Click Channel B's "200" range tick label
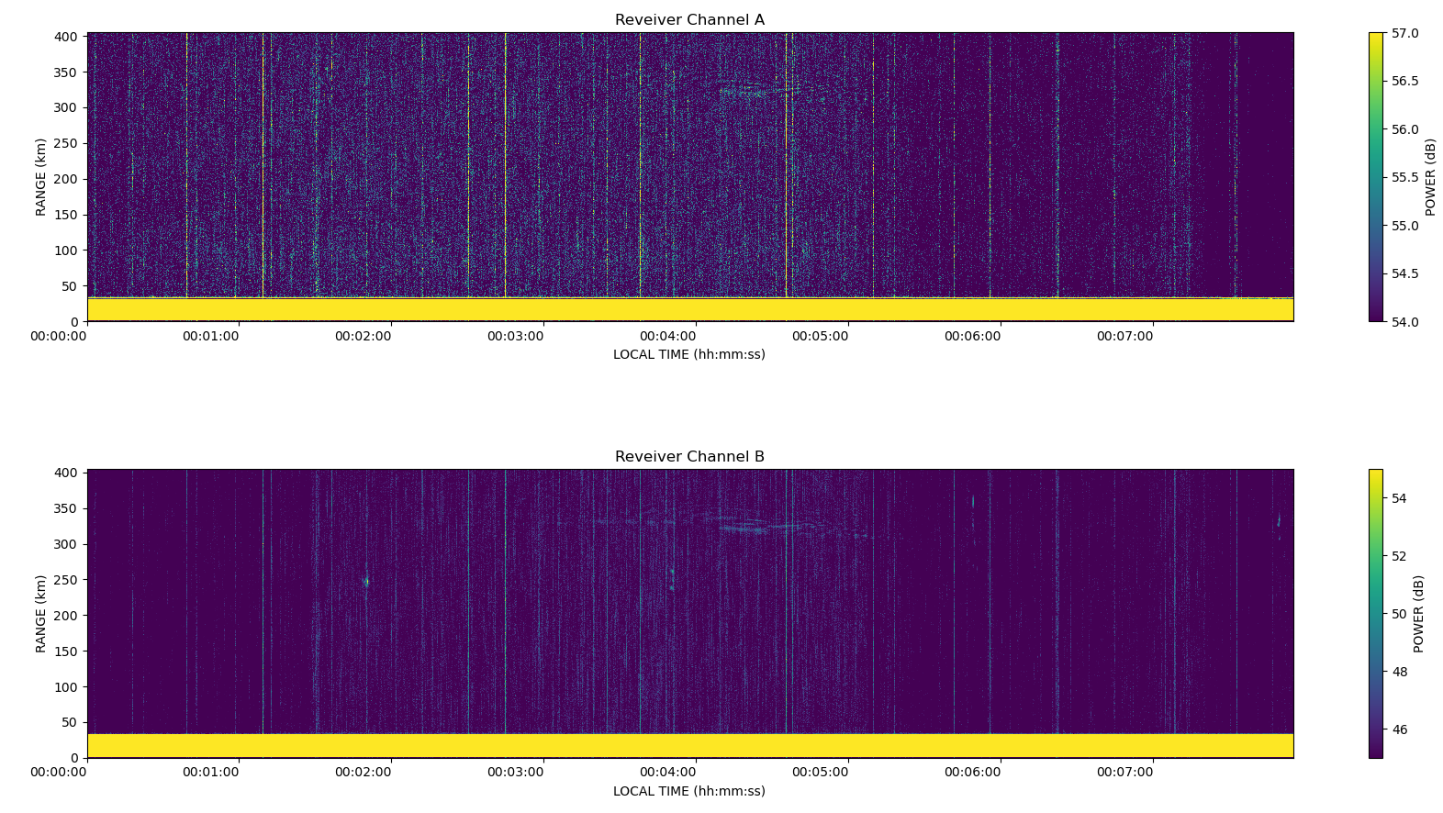Viewport: 1443px width, 813px height. click(x=66, y=616)
